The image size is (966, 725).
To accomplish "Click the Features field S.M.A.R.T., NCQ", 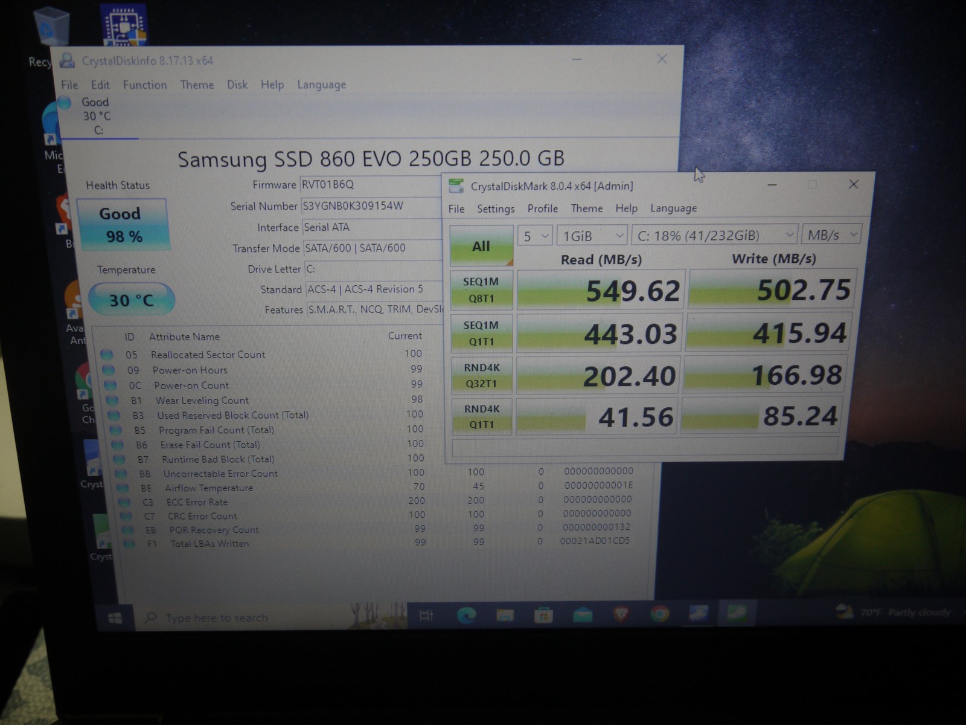I will pyautogui.click(x=374, y=310).
